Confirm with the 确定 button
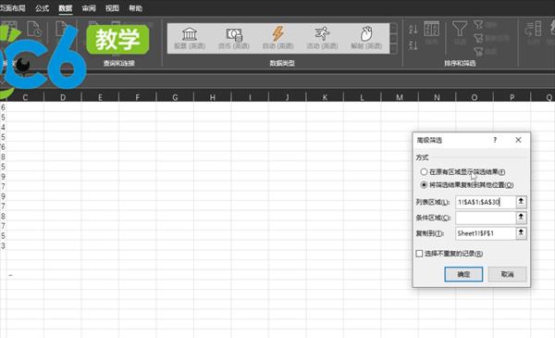This screenshot has height=338, width=555. pyautogui.click(x=463, y=274)
